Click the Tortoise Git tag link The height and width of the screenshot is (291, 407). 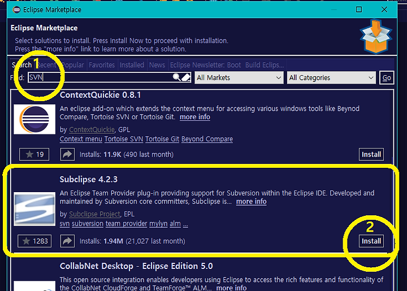point(162,139)
